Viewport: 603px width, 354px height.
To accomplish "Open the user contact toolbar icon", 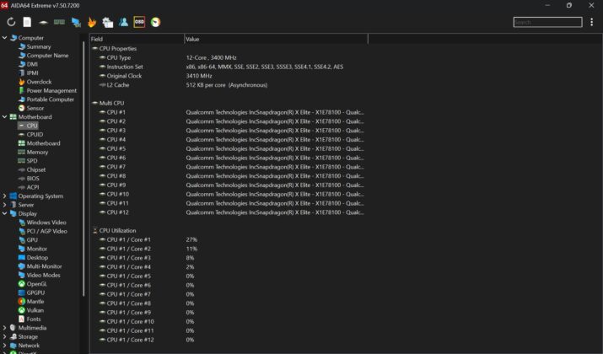I will (123, 22).
